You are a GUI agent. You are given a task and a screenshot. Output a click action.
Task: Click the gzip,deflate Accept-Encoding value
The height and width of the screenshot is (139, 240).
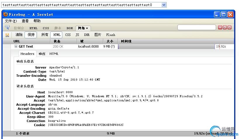[59, 109]
